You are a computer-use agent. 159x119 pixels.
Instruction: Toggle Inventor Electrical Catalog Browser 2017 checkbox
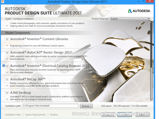[7, 66]
